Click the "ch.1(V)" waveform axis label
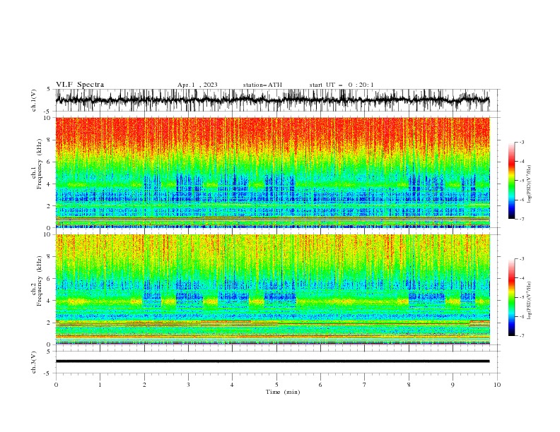Image resolution: width=560 pixels, height=432 pixels. [34, 100]
